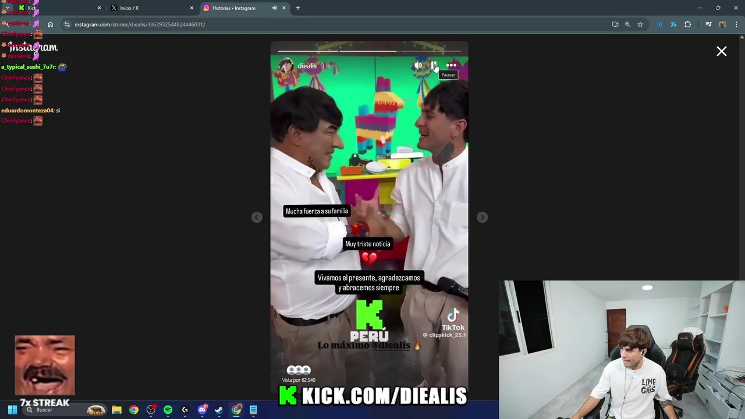
Task: Open the Notepad taskbar icon
Action: pyautogui.click(x=253, y=410)
